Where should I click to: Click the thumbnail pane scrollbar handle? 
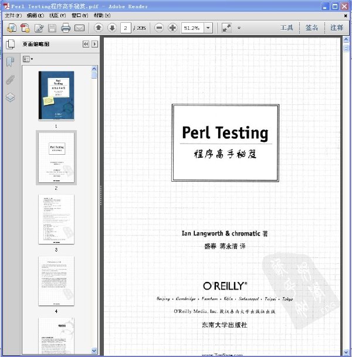(x=94, y=76)
